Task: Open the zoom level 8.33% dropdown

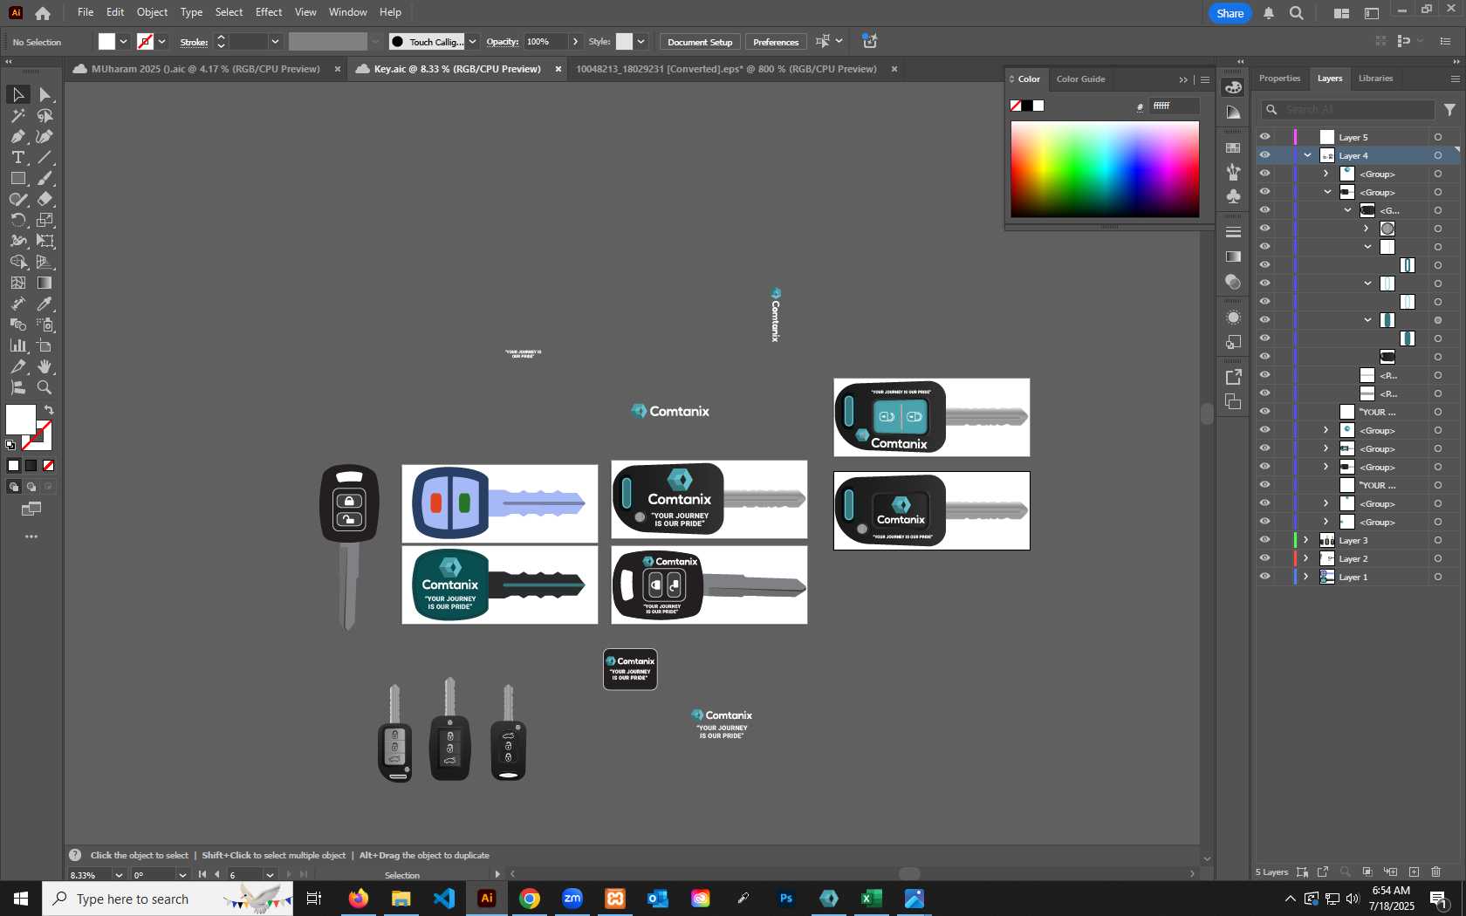Action: [x=119, y=875]
